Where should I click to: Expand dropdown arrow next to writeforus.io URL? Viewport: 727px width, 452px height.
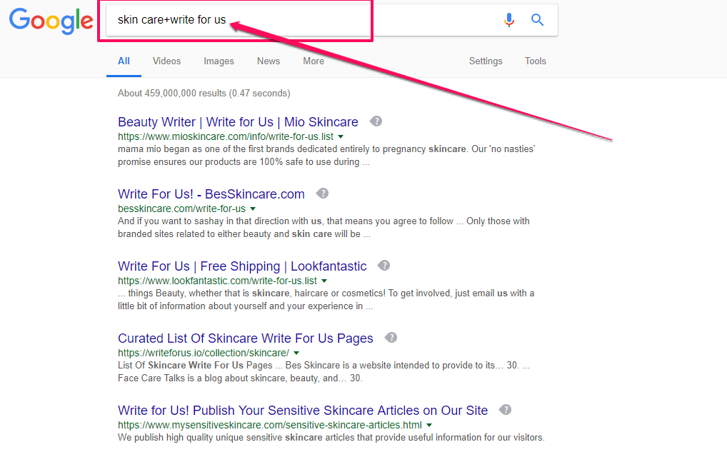[296, 353]
